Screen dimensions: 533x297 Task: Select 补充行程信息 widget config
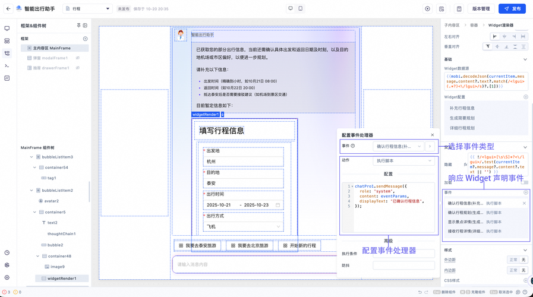tap(462, 108)
